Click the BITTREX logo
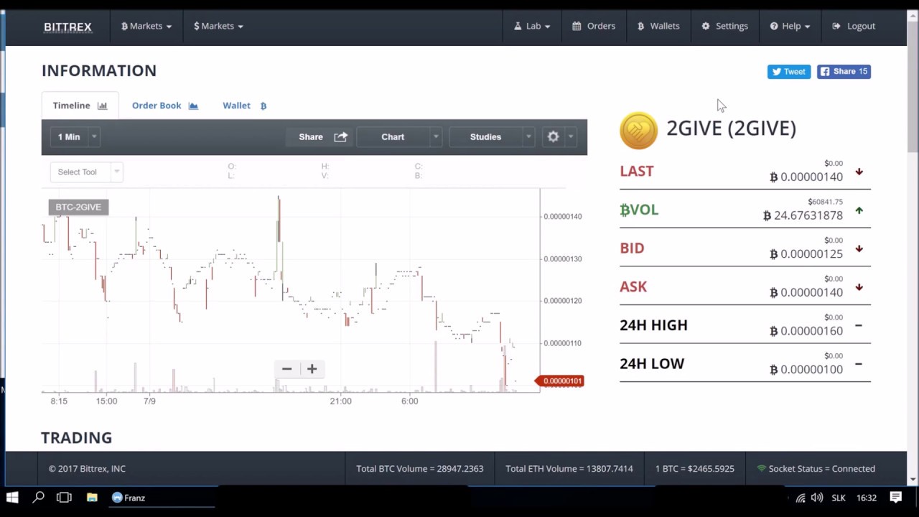 tap(67, 27)
